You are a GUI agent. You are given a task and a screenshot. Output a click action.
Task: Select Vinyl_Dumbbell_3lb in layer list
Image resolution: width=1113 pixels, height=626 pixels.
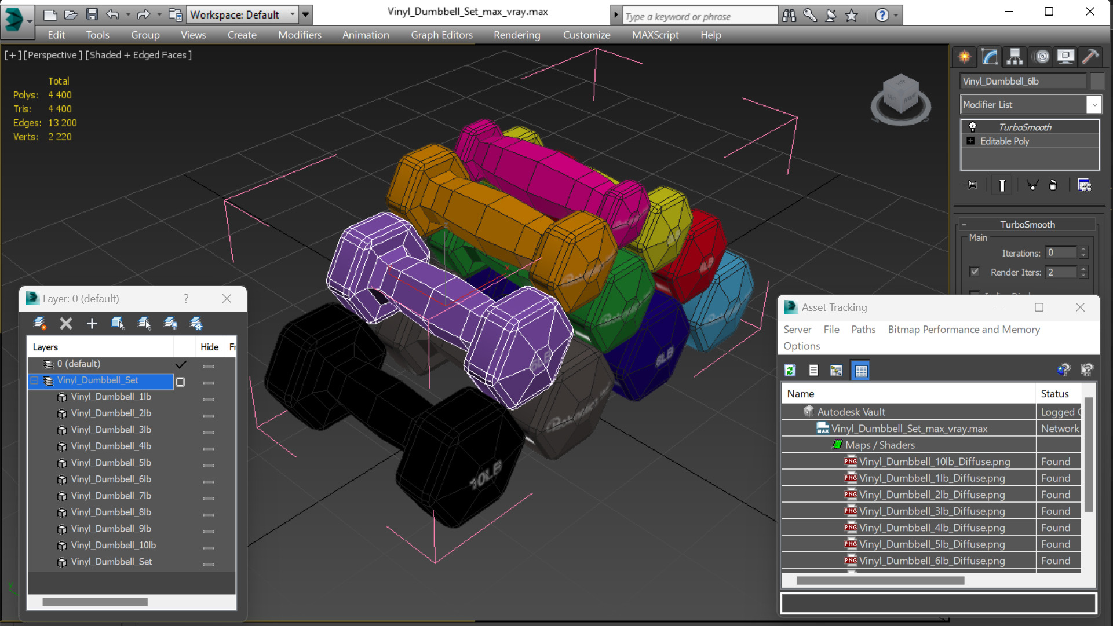click(111, 430)
